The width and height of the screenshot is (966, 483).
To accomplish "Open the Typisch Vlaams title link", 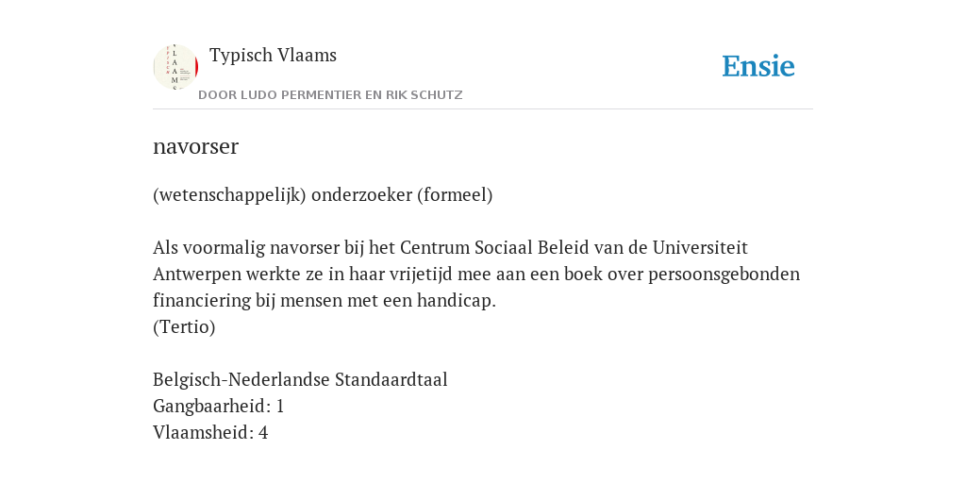I will click(x=273, y=56).
